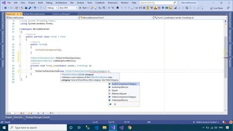Click the Open File folder icon
Screen dimensions: 233x131
22,8
